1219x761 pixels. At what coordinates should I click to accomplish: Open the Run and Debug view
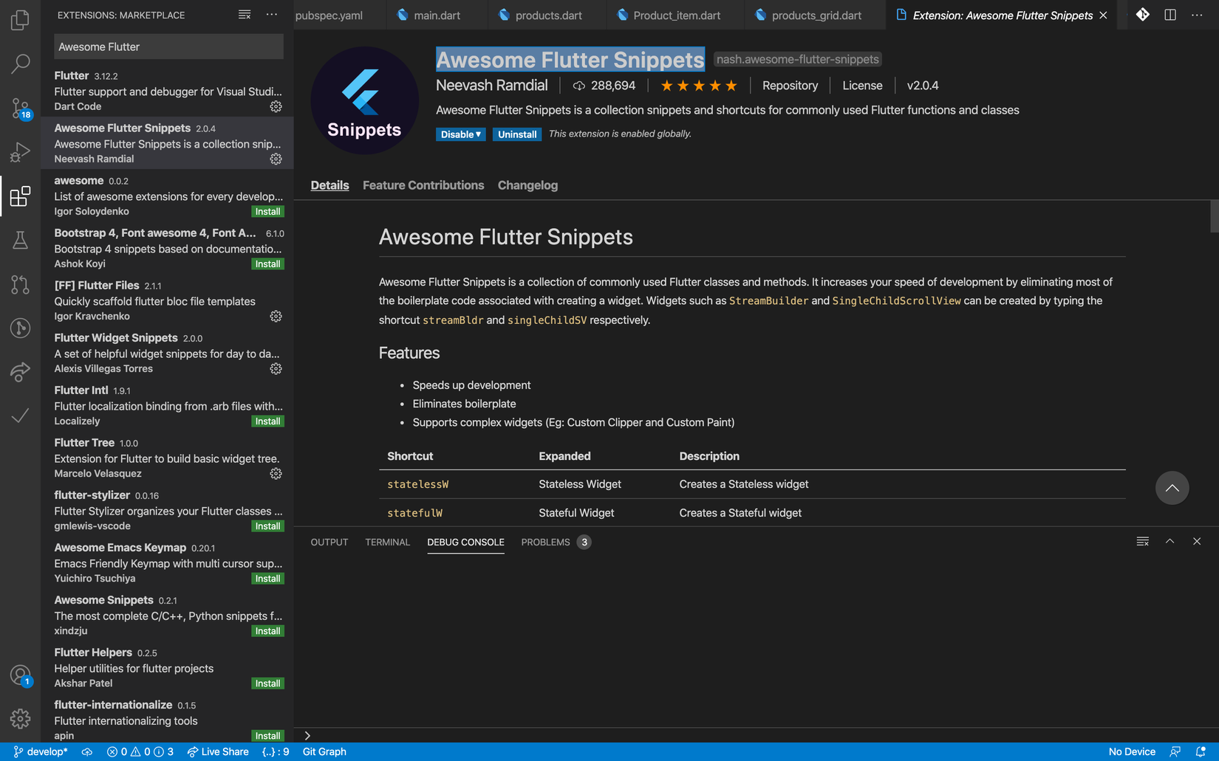[20, 152]
